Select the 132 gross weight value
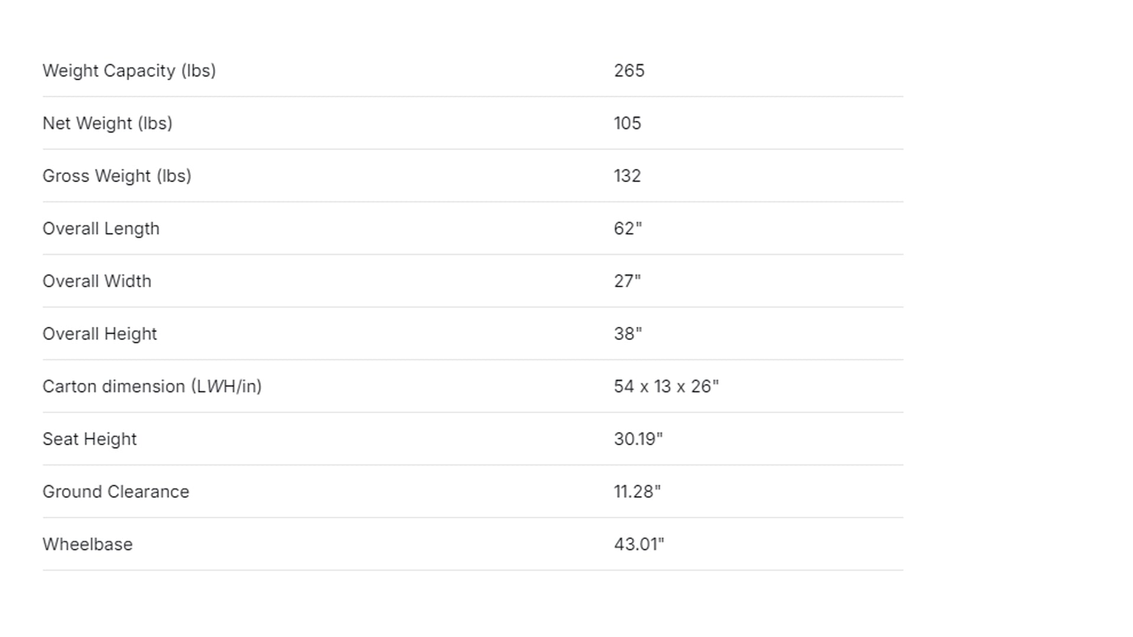This screenshot has height=637, width=1133. [627, 176]
